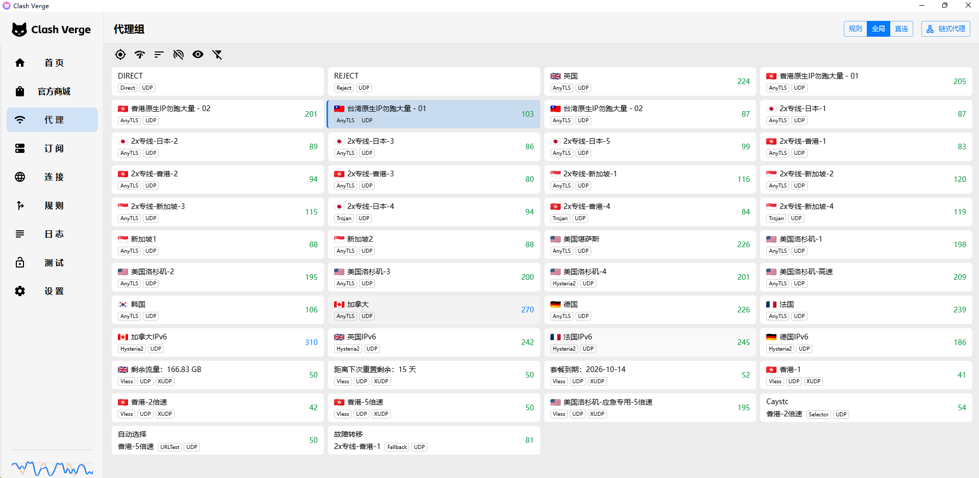Open the 首页 home page

[52, 63]
